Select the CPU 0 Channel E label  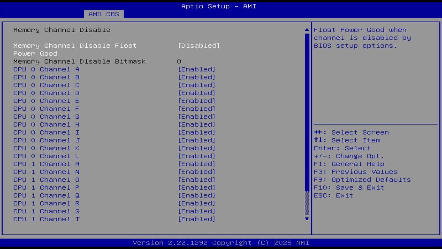(46, 101)
